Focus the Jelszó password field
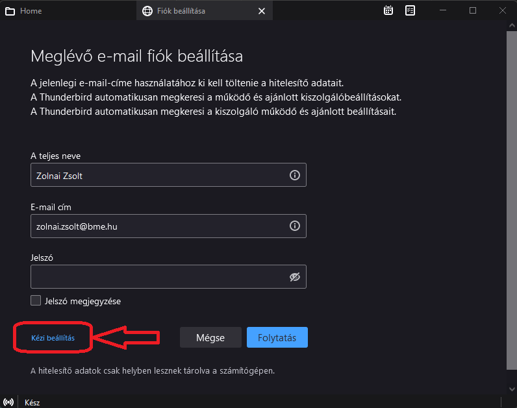Screen dimensions: 517x408 pyautogui.click(x=168, y=276)
